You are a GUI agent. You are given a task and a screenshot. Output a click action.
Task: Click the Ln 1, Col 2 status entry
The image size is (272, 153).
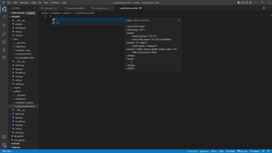(193, 151)
